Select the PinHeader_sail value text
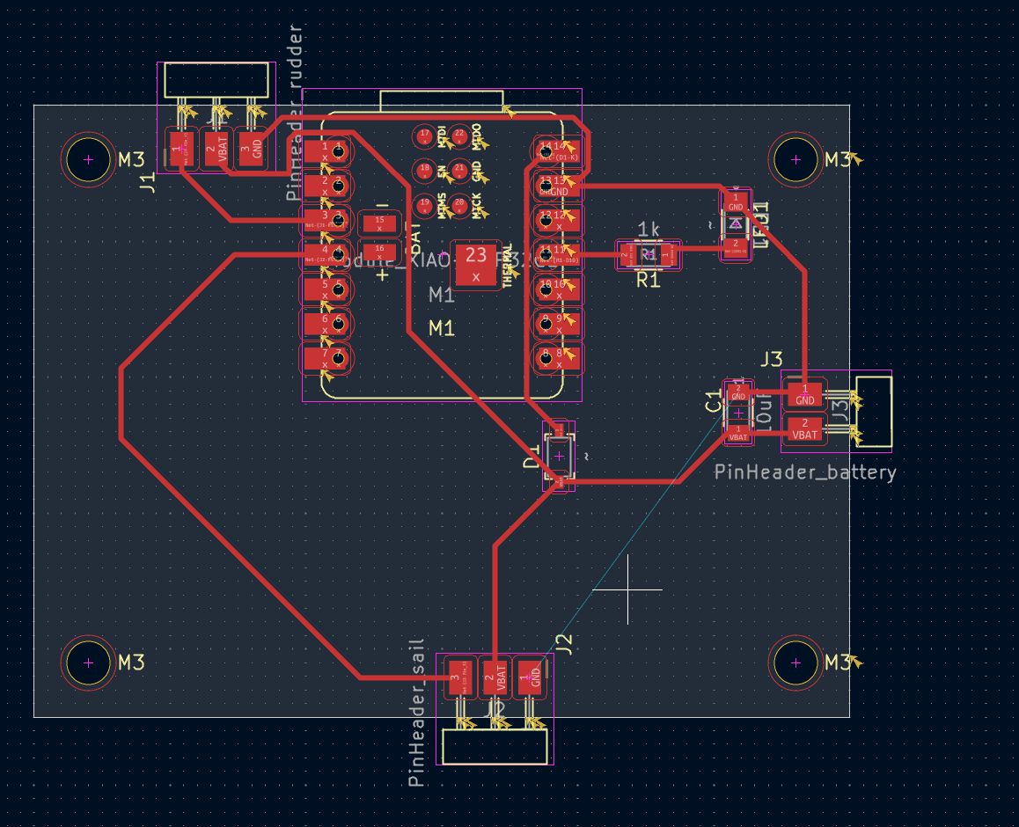 416,713
